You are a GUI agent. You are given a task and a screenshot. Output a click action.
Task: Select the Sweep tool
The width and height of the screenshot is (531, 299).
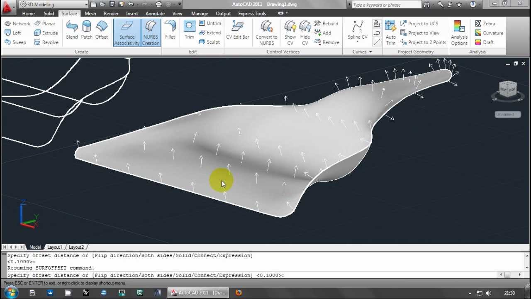click(x=15, y=42)
